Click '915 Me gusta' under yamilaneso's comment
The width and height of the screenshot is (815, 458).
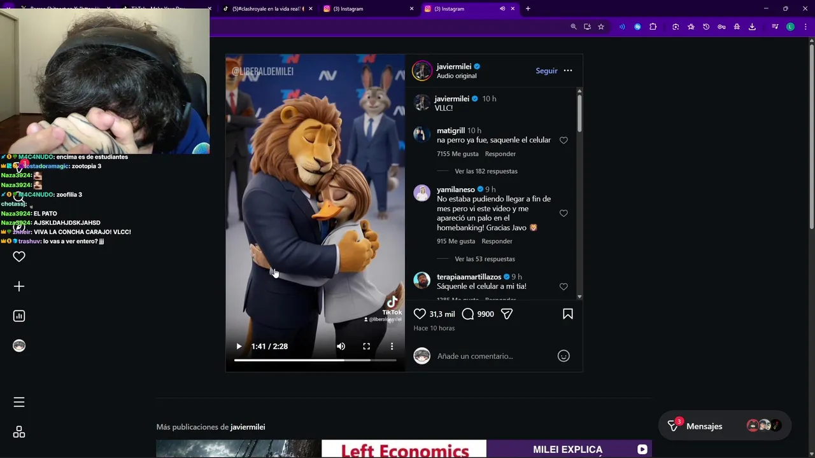tap(456, 241)
